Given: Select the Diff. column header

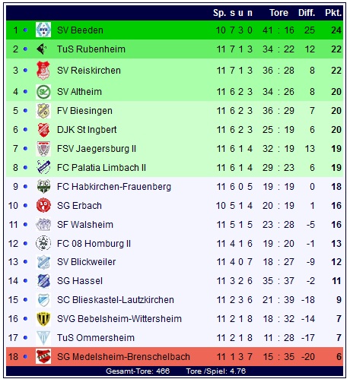Looking at the screenshot, I should (307, 13).
